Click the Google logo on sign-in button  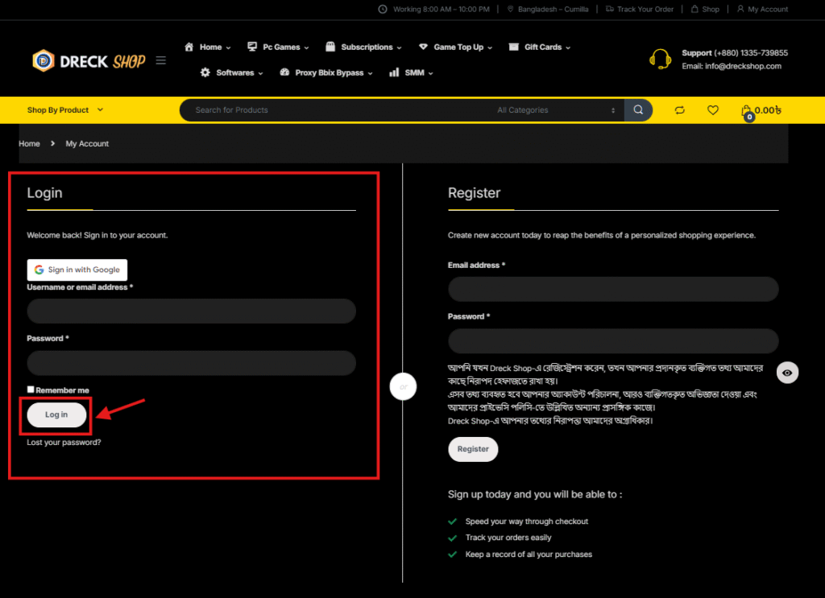(39, 270)
